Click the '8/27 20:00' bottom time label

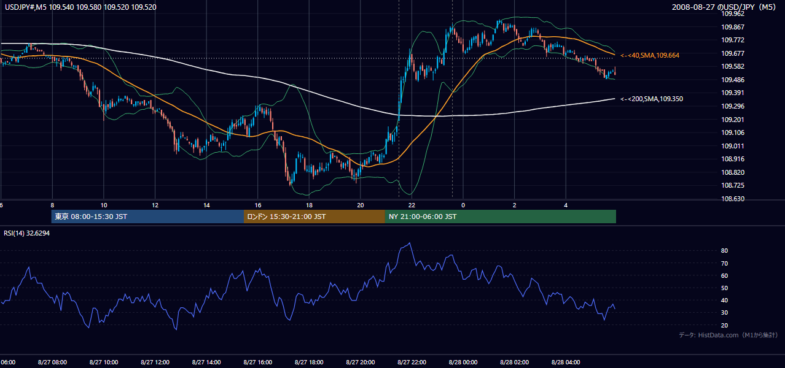coord(361,362)
